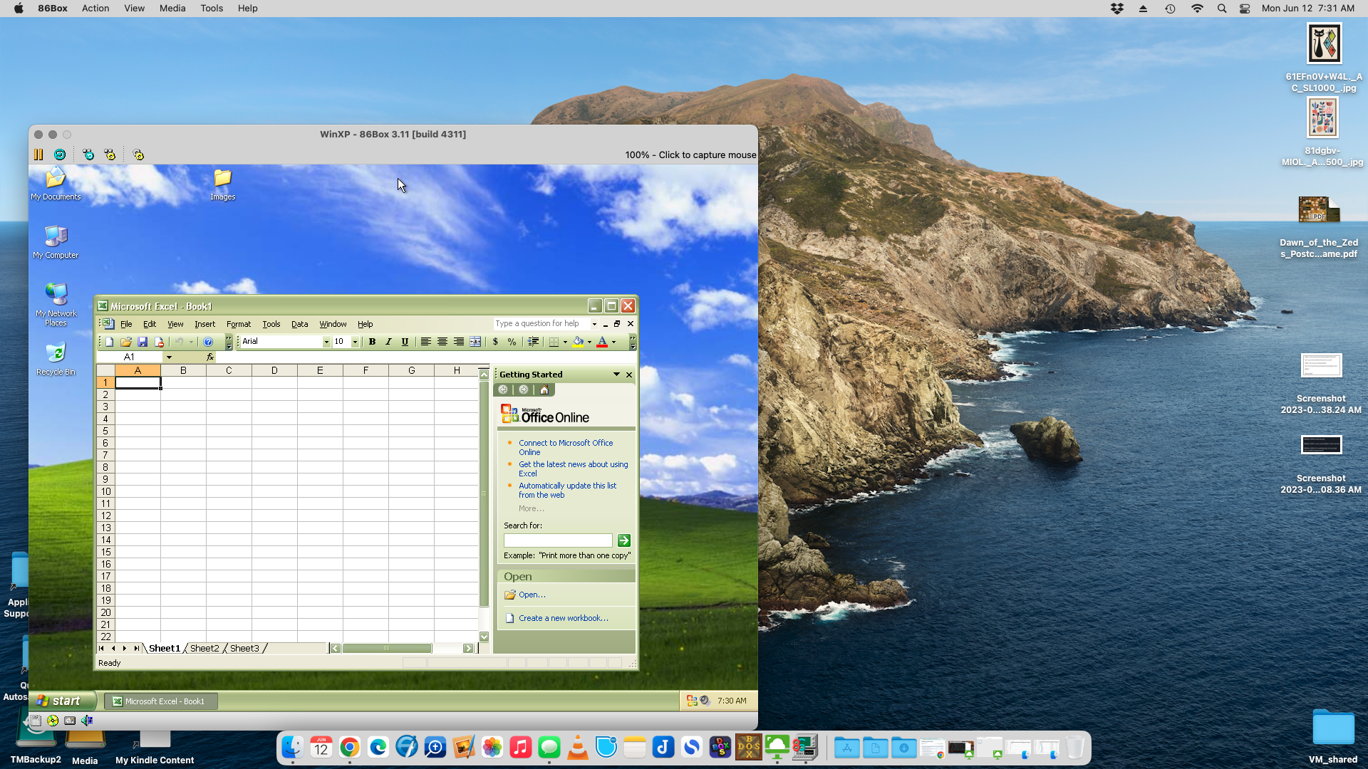The height and width of the screenshot is (769, 1368).
Task: Open the Format menu
Action: pos(239,324)
